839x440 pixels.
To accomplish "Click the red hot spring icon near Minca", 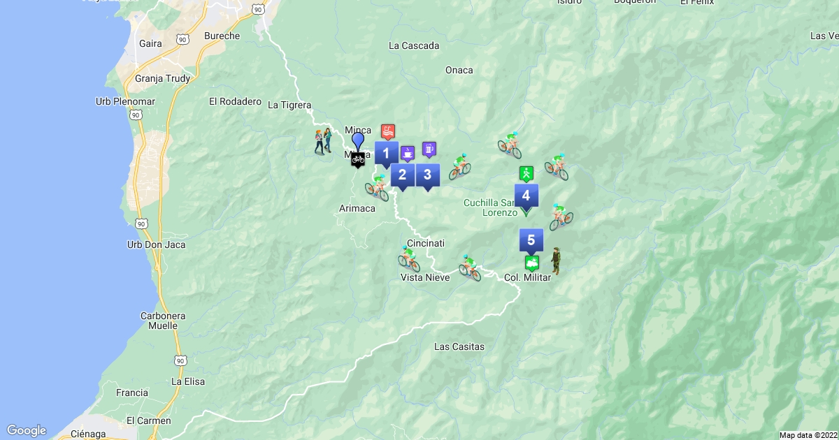I will (388, 131).
